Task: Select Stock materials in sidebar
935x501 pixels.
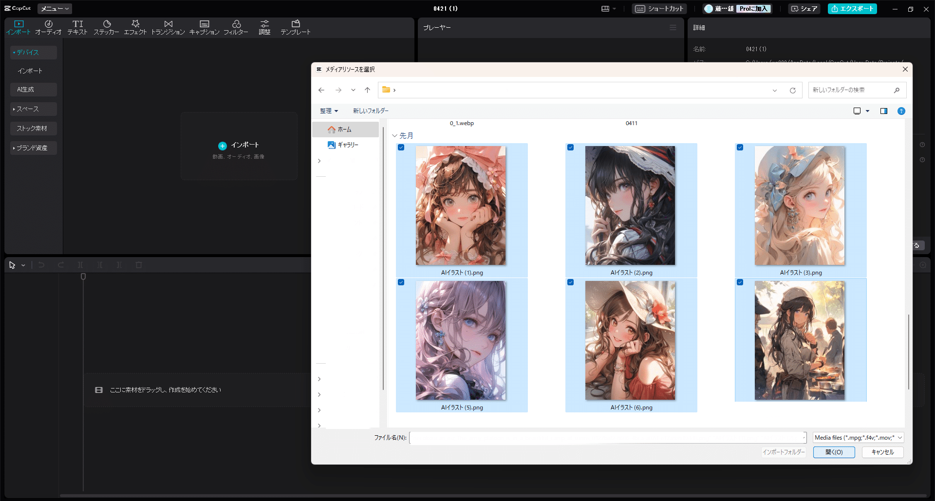Action: (x=34, y=129)
